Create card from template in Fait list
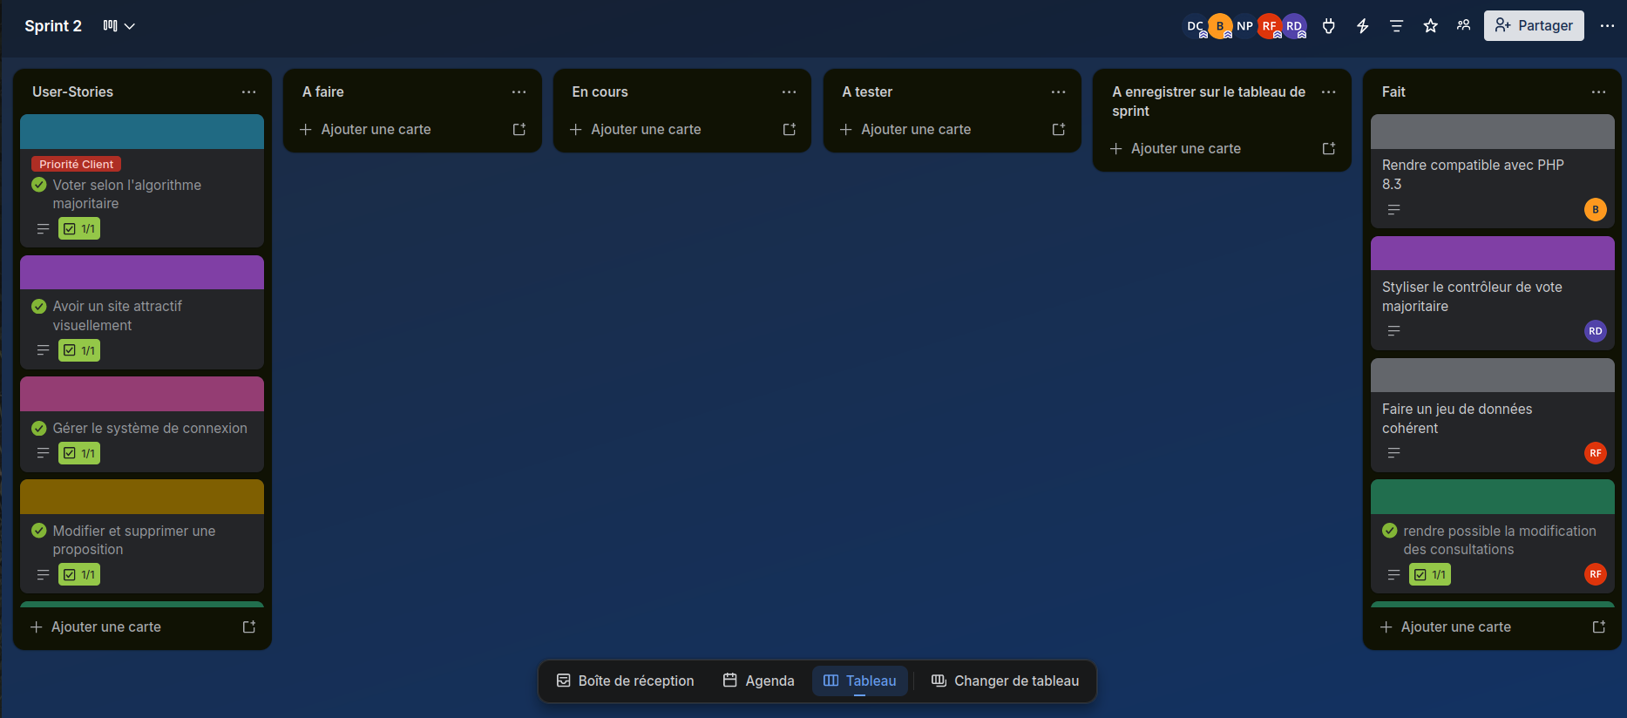The width and height of the screenshot is (1627, 718). (x=1599, y=627)
